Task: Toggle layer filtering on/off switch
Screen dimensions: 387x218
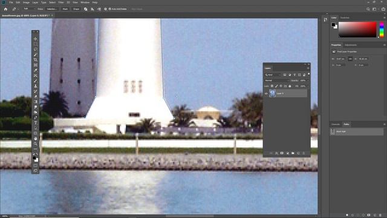Action: pos(308,74)
